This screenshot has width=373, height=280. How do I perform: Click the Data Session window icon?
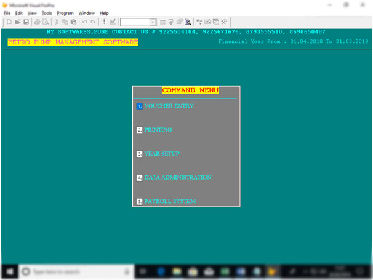(170, 22)
